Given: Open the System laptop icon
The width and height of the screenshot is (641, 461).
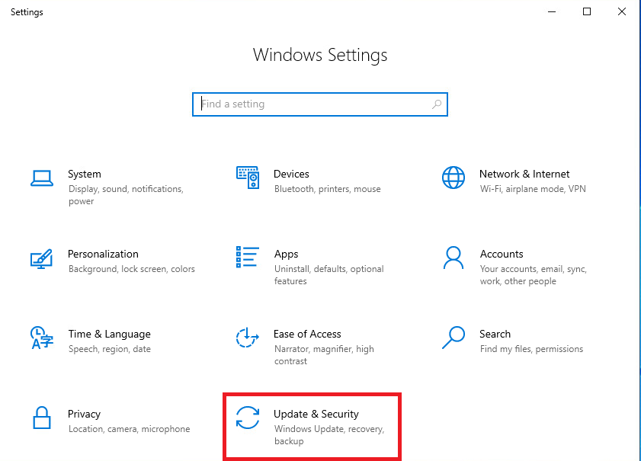Looking at the screenshot, I should point(42,178).
